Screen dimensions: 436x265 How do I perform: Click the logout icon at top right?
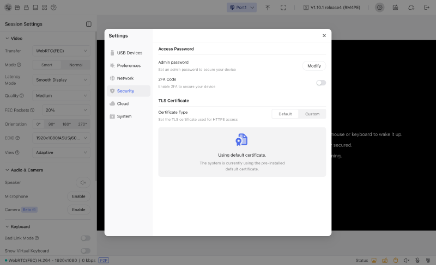coord(427,8)
